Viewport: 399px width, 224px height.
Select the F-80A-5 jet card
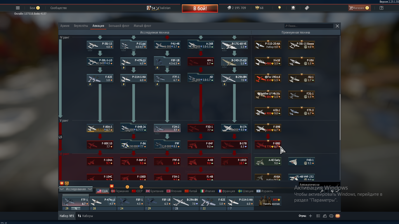100,128
